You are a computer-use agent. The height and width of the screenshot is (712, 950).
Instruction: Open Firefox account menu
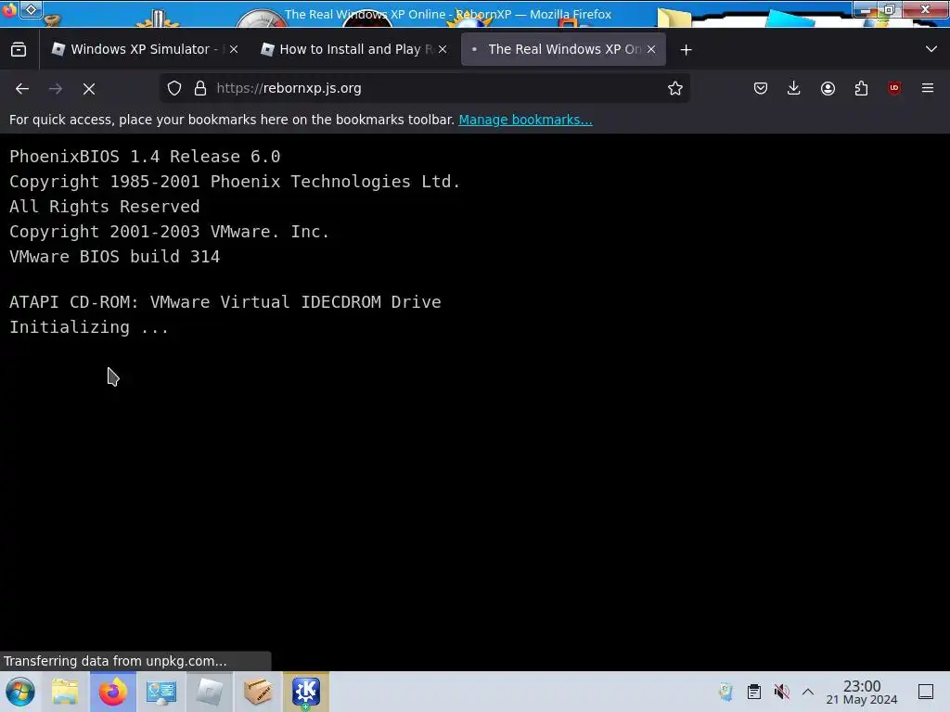[828, 88]
